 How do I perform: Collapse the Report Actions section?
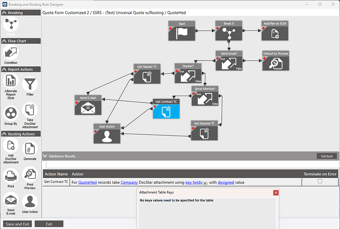pyautogui.click(x=4, y=69)
